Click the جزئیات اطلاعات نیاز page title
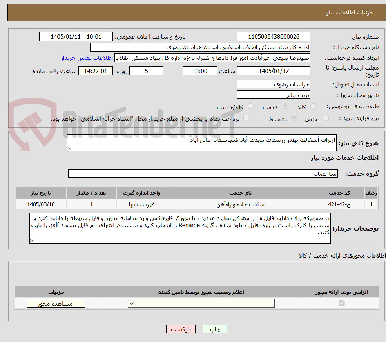The height and width of the screenshot is (342, 386). pyautogui.click(x=350, y=13)
